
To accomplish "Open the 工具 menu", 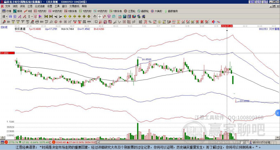I will 57,6.
